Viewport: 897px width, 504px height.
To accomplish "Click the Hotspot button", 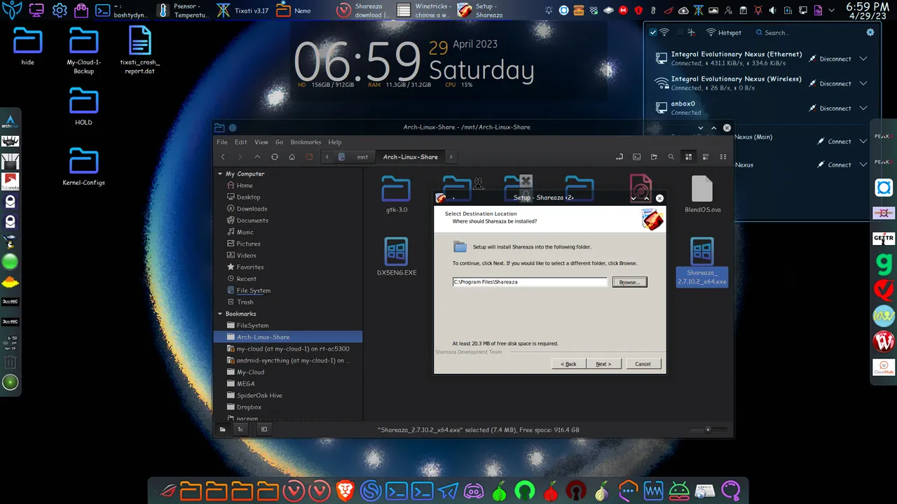I will click(724, 33).
